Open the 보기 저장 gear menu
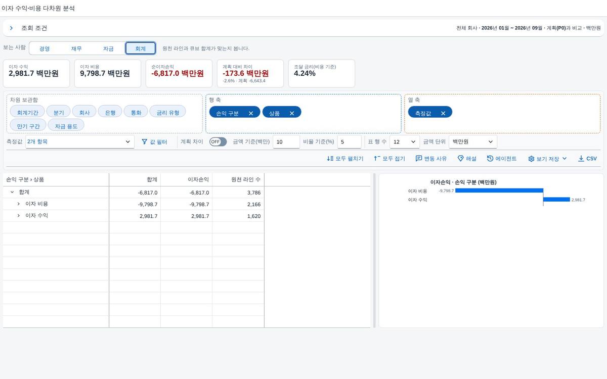 (547, 159)
